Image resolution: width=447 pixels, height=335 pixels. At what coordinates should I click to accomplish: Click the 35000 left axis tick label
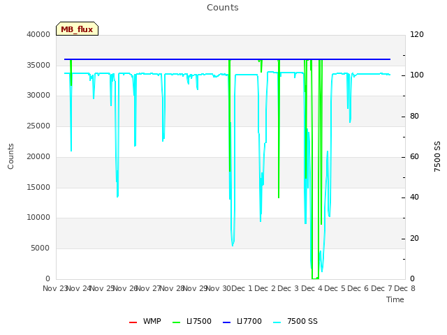38,65
